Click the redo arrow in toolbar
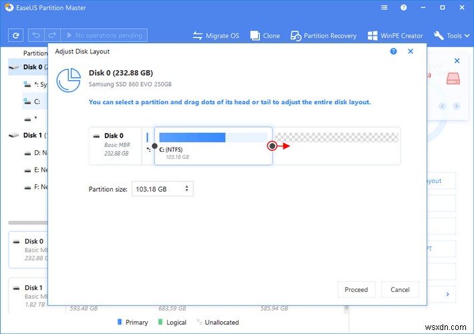 (52, 35)
